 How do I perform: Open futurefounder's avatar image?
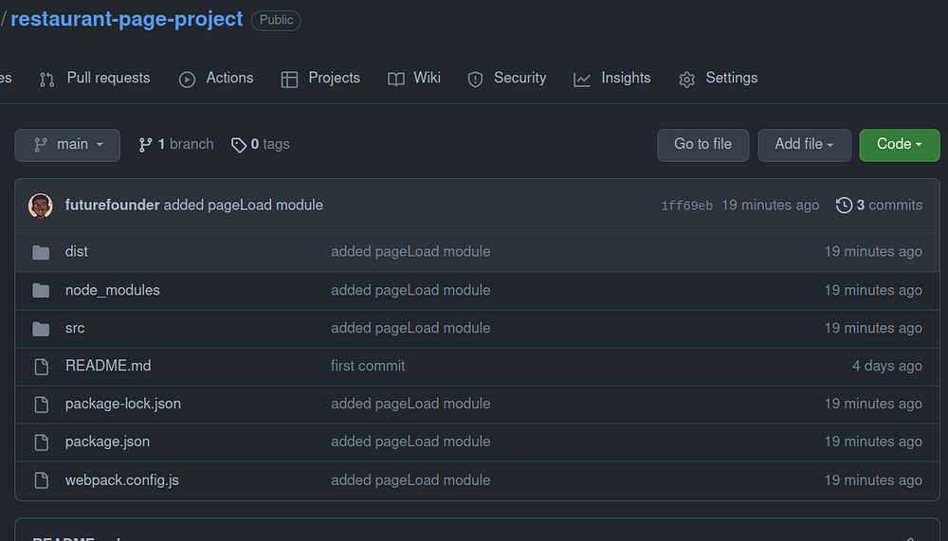coord(41,206)
